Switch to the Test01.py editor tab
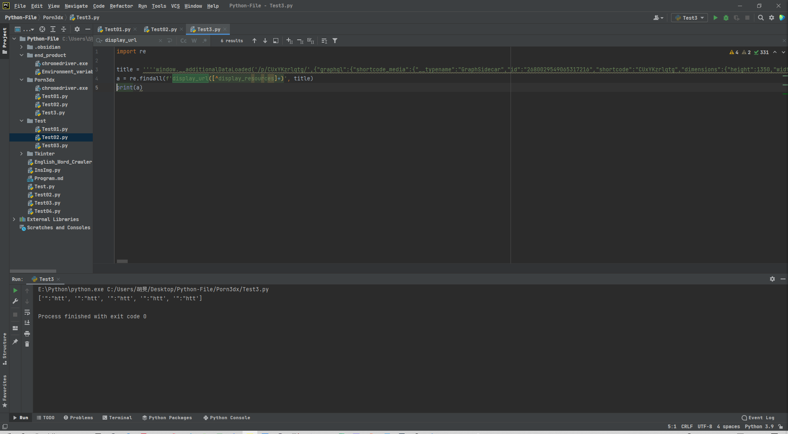 [x=117, y=30]
